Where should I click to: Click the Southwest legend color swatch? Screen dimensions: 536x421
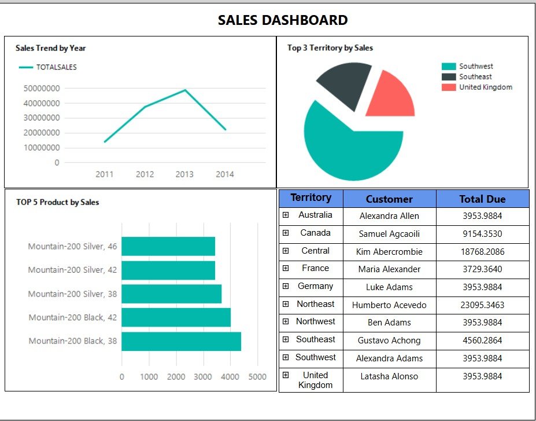coord(449,67)
